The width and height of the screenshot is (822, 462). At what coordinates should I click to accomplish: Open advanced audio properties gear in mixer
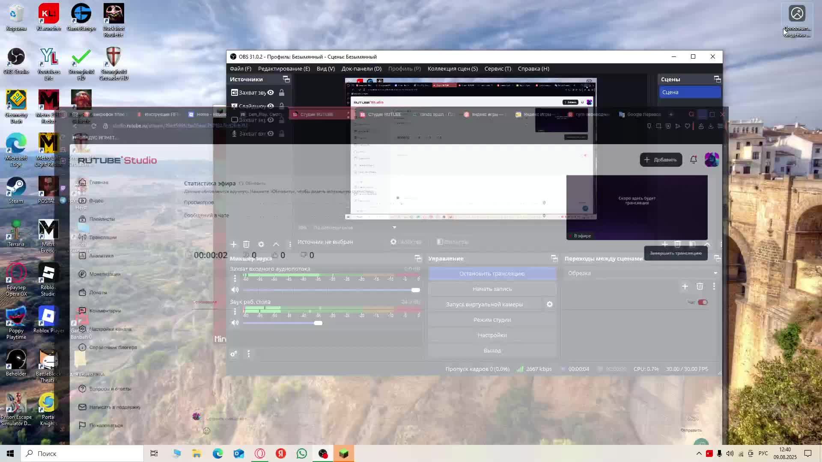(233, 354)
